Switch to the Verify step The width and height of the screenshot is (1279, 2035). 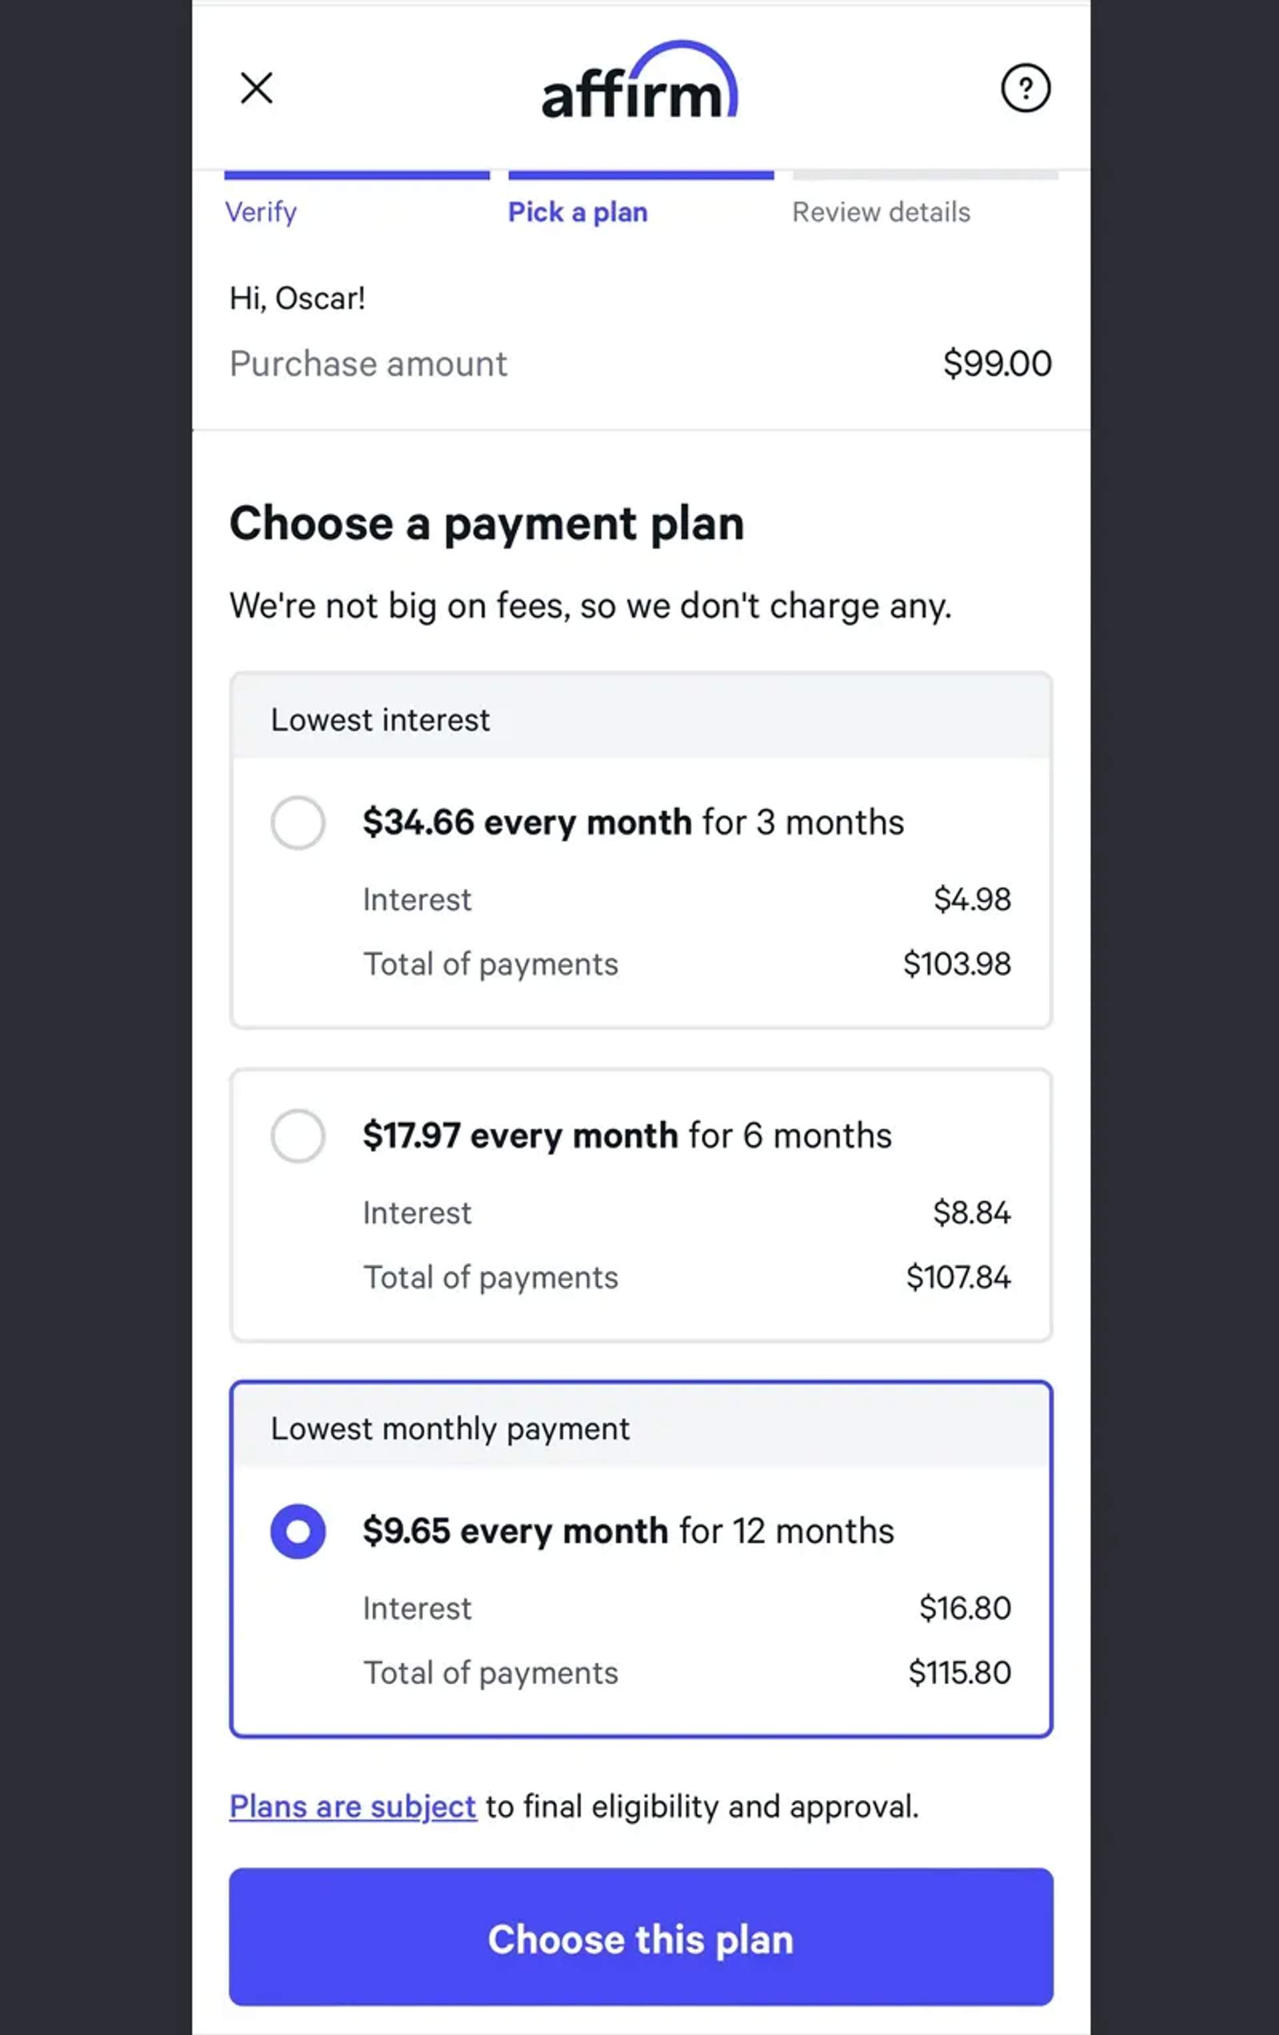pos(260,211)
